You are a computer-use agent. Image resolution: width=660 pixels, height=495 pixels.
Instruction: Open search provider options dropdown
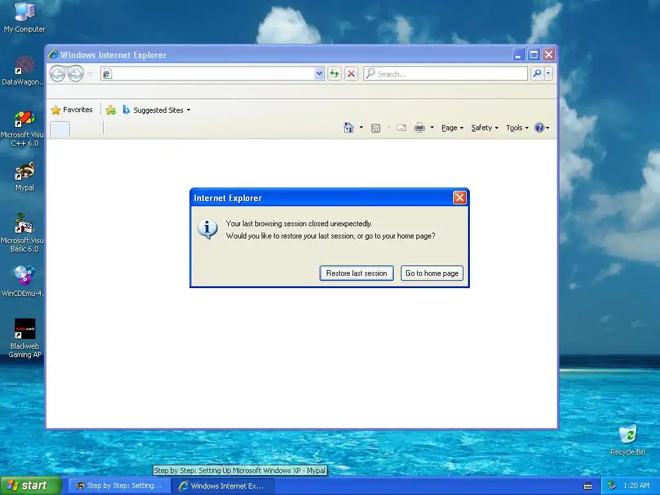(548, 73)
